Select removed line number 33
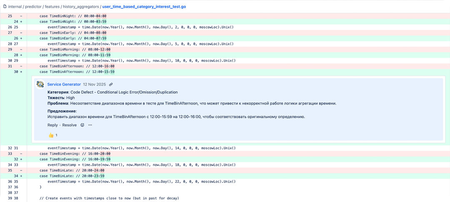The image size is (450, 202). click(x=10, y=153)
